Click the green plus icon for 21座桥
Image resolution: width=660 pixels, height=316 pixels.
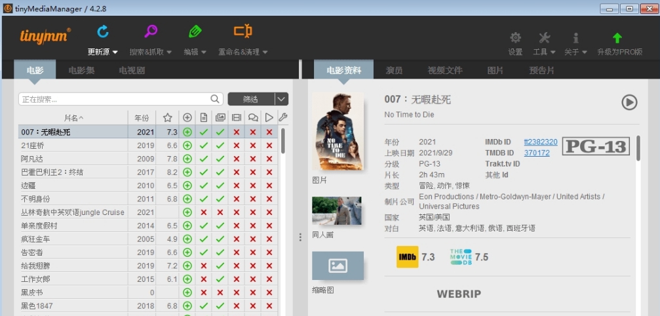[187, 146]
